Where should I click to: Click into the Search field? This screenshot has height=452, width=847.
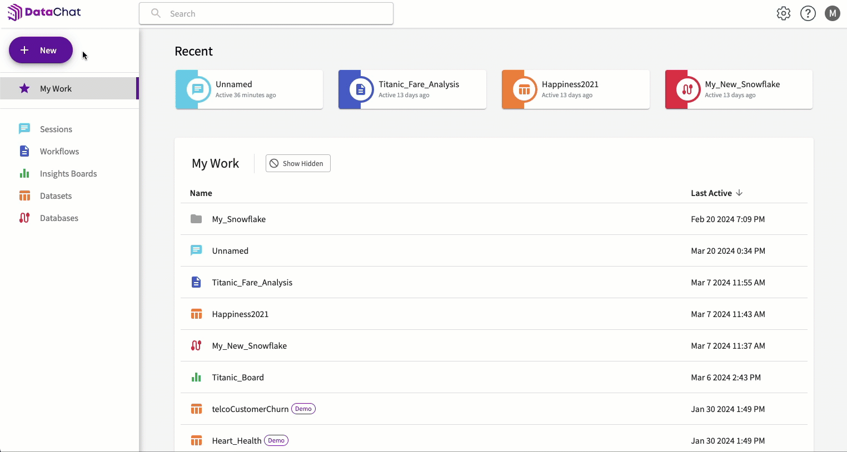coord(266,13)
